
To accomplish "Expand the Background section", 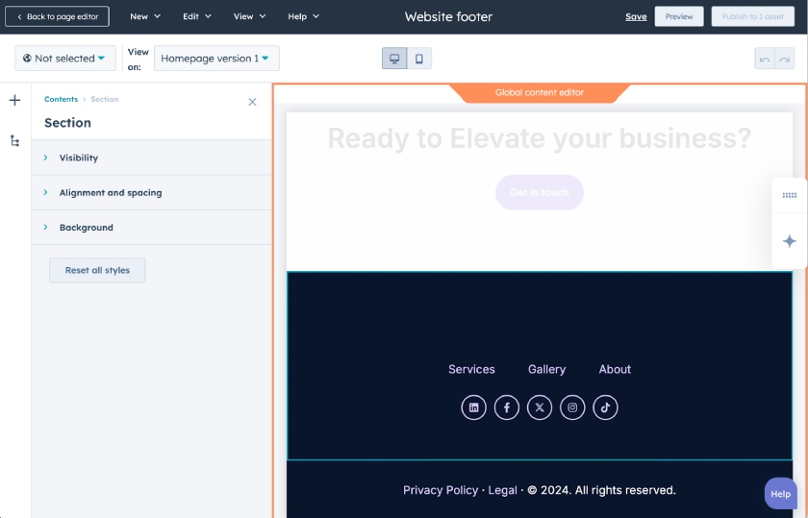I will click(86, 228).
